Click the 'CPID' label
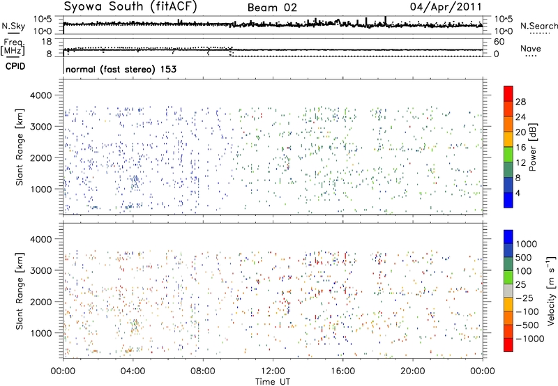 point(15,66)
